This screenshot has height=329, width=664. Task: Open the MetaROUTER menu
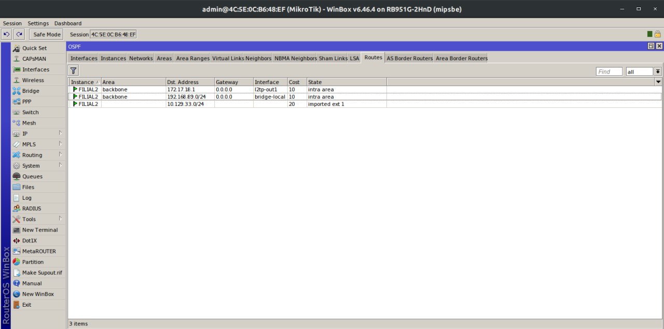39,251
